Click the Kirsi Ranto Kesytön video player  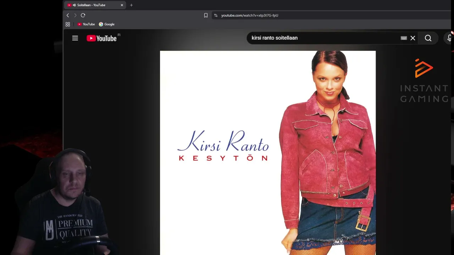(268, 153)
